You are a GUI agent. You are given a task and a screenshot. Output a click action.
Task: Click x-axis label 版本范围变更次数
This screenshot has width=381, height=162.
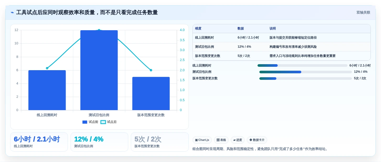pyautogui.click(x=151, y=115)
